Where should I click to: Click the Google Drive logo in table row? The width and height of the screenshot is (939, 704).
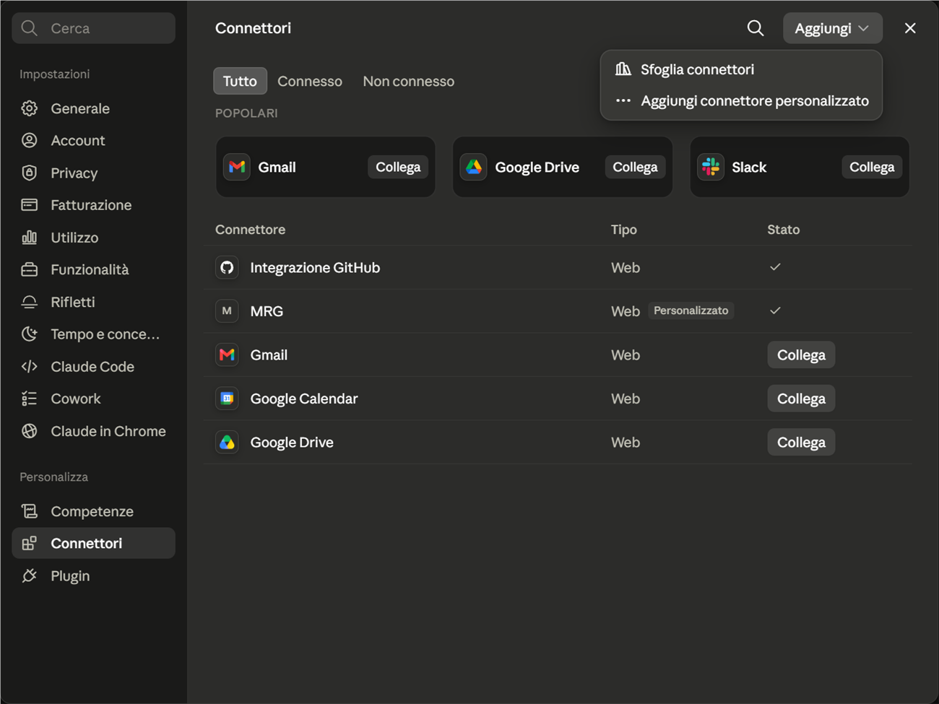(227, 443)
